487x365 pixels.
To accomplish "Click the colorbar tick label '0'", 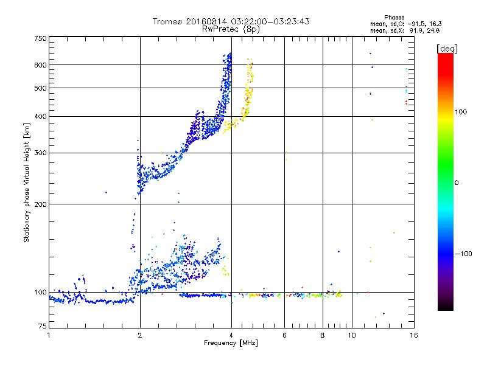I will point(457,182).
